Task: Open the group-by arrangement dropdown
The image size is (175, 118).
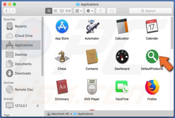Action: (79, 11)
